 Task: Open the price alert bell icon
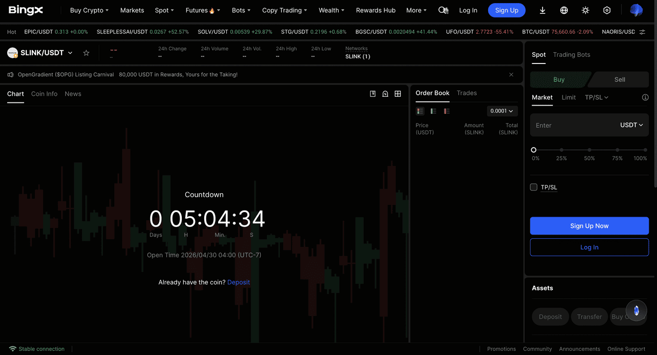[385, 94]
